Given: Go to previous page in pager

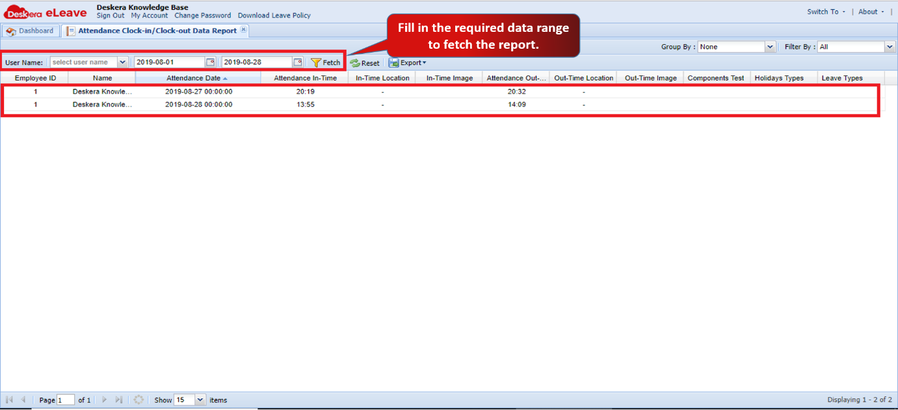Looking at the screenshot, I should point(24,400).
